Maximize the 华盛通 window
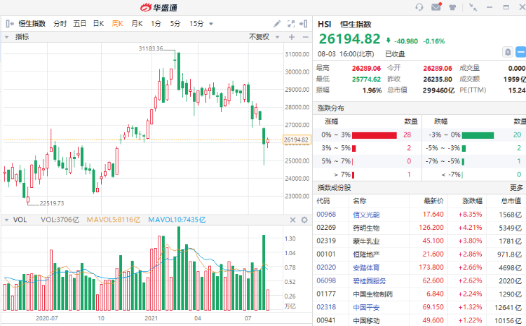Screen dimensions: 526x326 [x=506, y=8]
